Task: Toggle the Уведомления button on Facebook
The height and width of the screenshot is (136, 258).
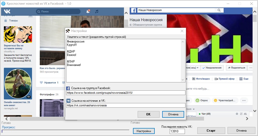Action: pyautogui.click(x=212, y=68)
